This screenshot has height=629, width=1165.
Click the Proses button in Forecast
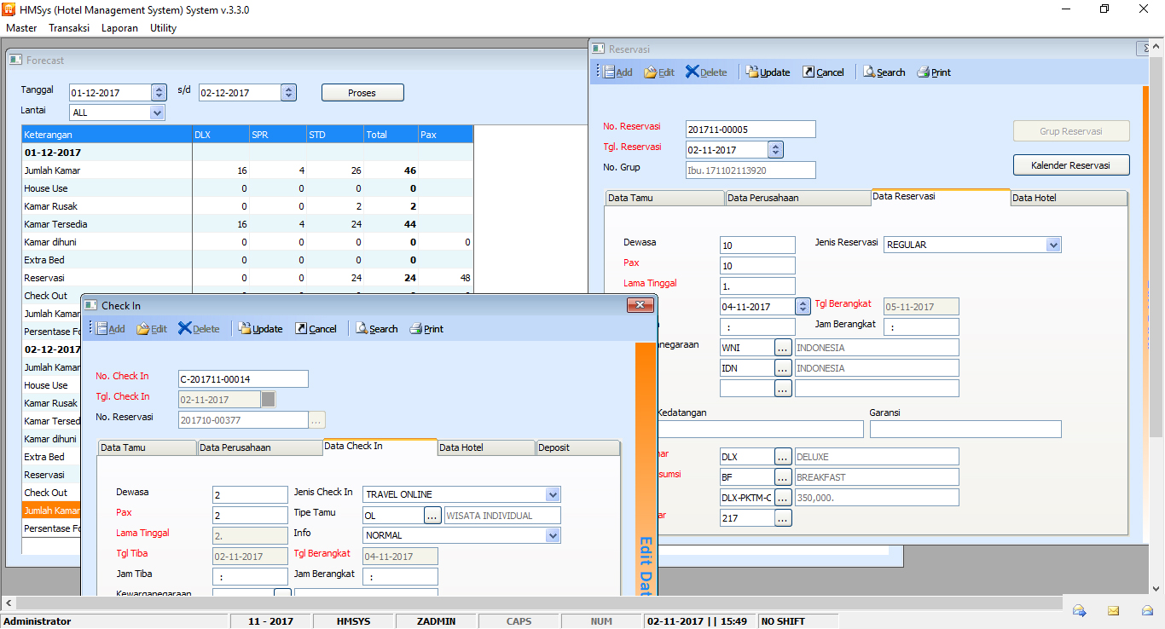pyautogui.click(x=362, y=93)
